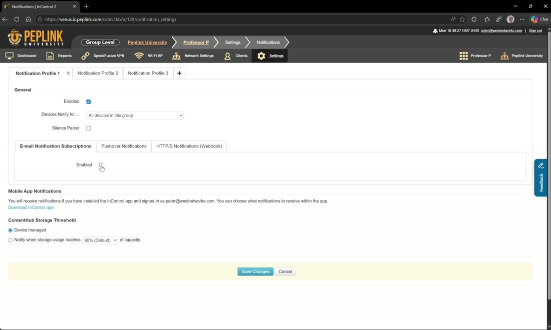Screen dimensions: 551x330
Task: Open the Download InControl app link
Action: coord(31,207)
